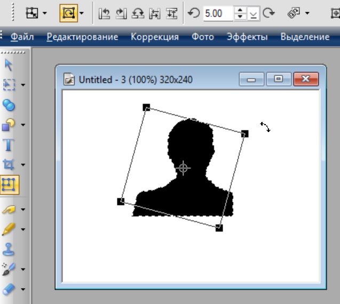This screenshot has width=340, height=304.
Task: Open the Выделение menu
Action: (x=305, y=37)
